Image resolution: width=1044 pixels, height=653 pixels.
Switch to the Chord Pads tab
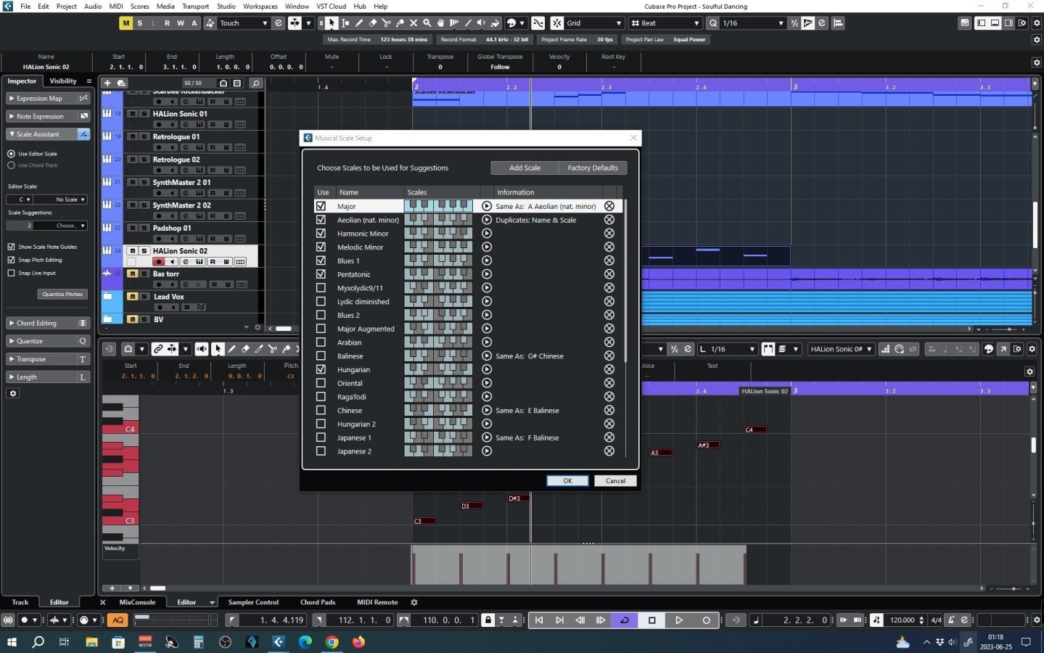pyautogui.click(x=317, y=601)
